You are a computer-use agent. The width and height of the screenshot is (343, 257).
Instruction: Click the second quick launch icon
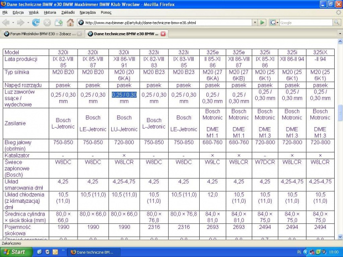[47, 252]
